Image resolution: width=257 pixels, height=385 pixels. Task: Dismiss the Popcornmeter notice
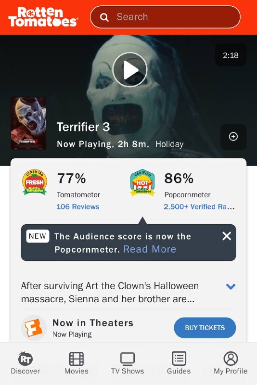tap(227, 236)
